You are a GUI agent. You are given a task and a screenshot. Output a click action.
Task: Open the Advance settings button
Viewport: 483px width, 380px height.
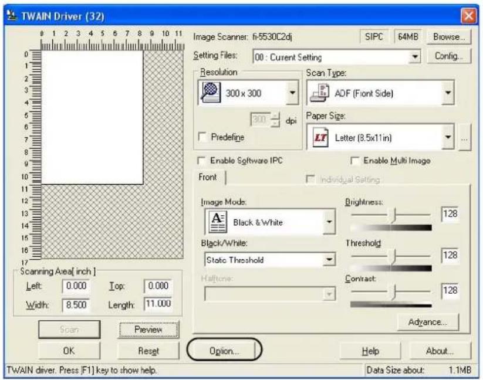[x=428, y=322]
